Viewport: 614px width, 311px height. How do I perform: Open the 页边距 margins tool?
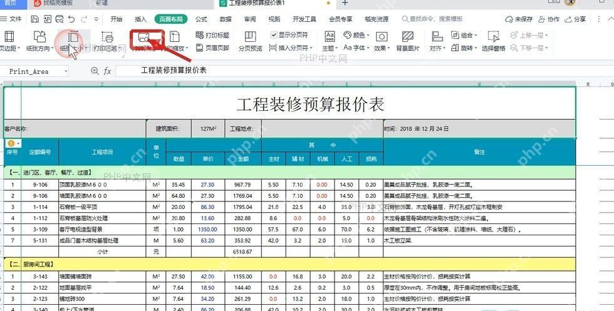tap(9, 41)
